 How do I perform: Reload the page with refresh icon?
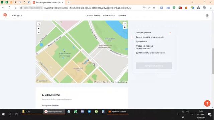(16, 8)
